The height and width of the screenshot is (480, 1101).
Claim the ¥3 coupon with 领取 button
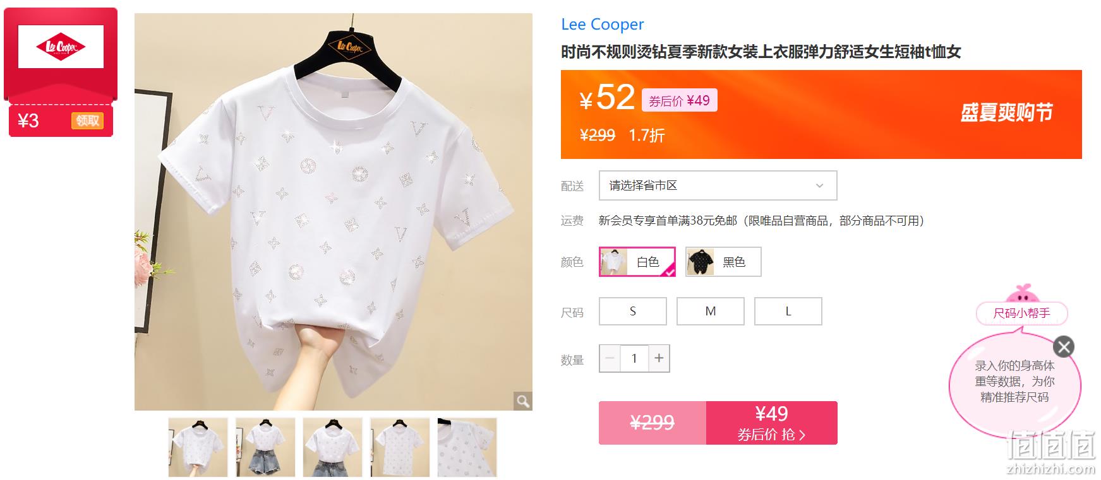pyautogui.click(x=87, y=120)
